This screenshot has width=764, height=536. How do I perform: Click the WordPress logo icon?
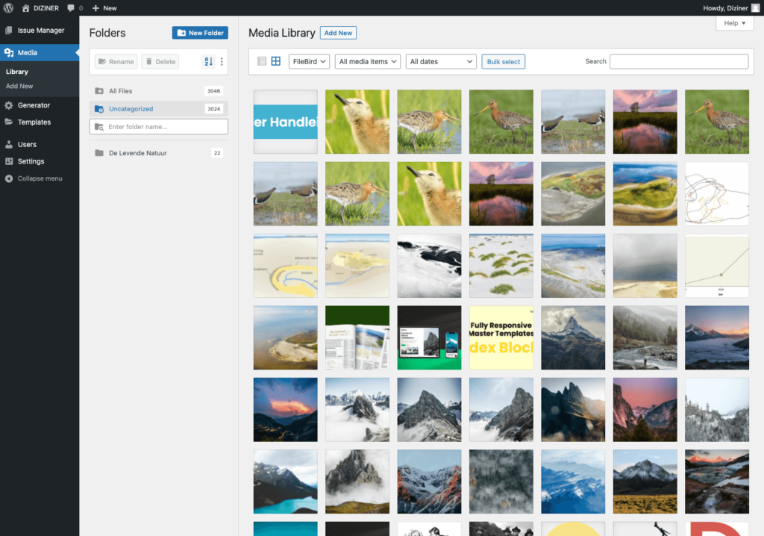coord(8,7)
